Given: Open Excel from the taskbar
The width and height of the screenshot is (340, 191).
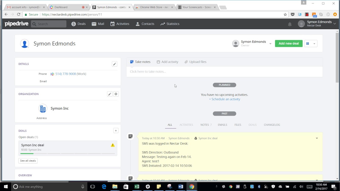Looking at the screenshot, I should click(x=137, y=187).
